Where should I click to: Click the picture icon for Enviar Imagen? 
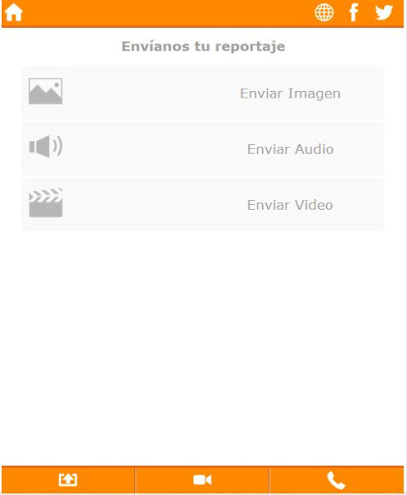[45, 91]
